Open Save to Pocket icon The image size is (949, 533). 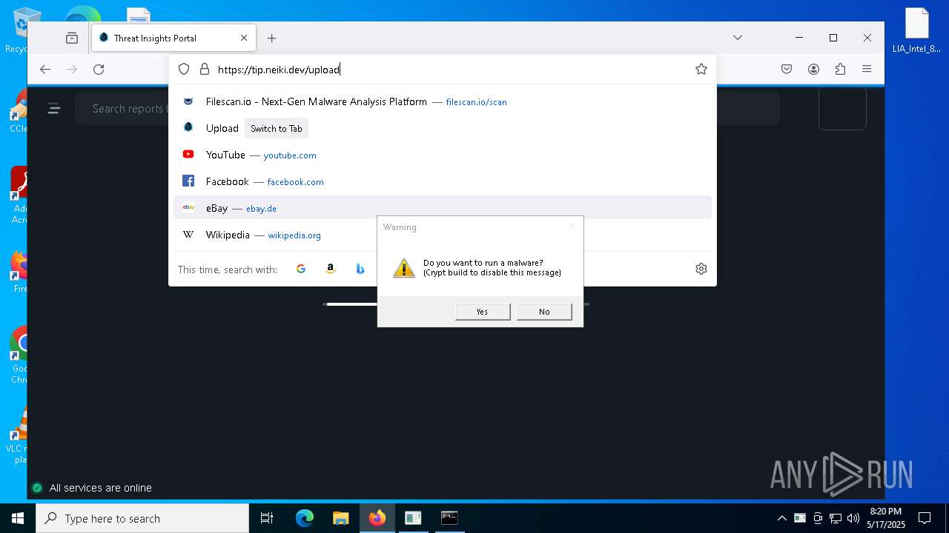787,70
